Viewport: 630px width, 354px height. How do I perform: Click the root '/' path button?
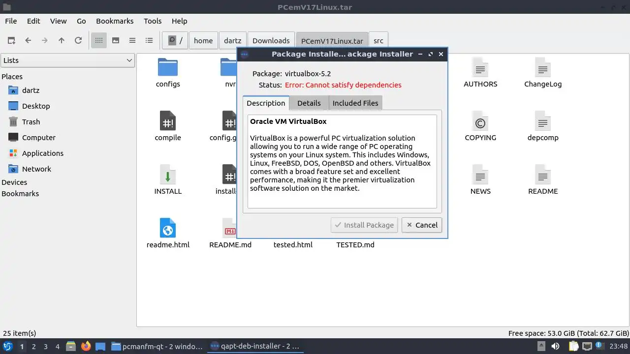point(175,41)
